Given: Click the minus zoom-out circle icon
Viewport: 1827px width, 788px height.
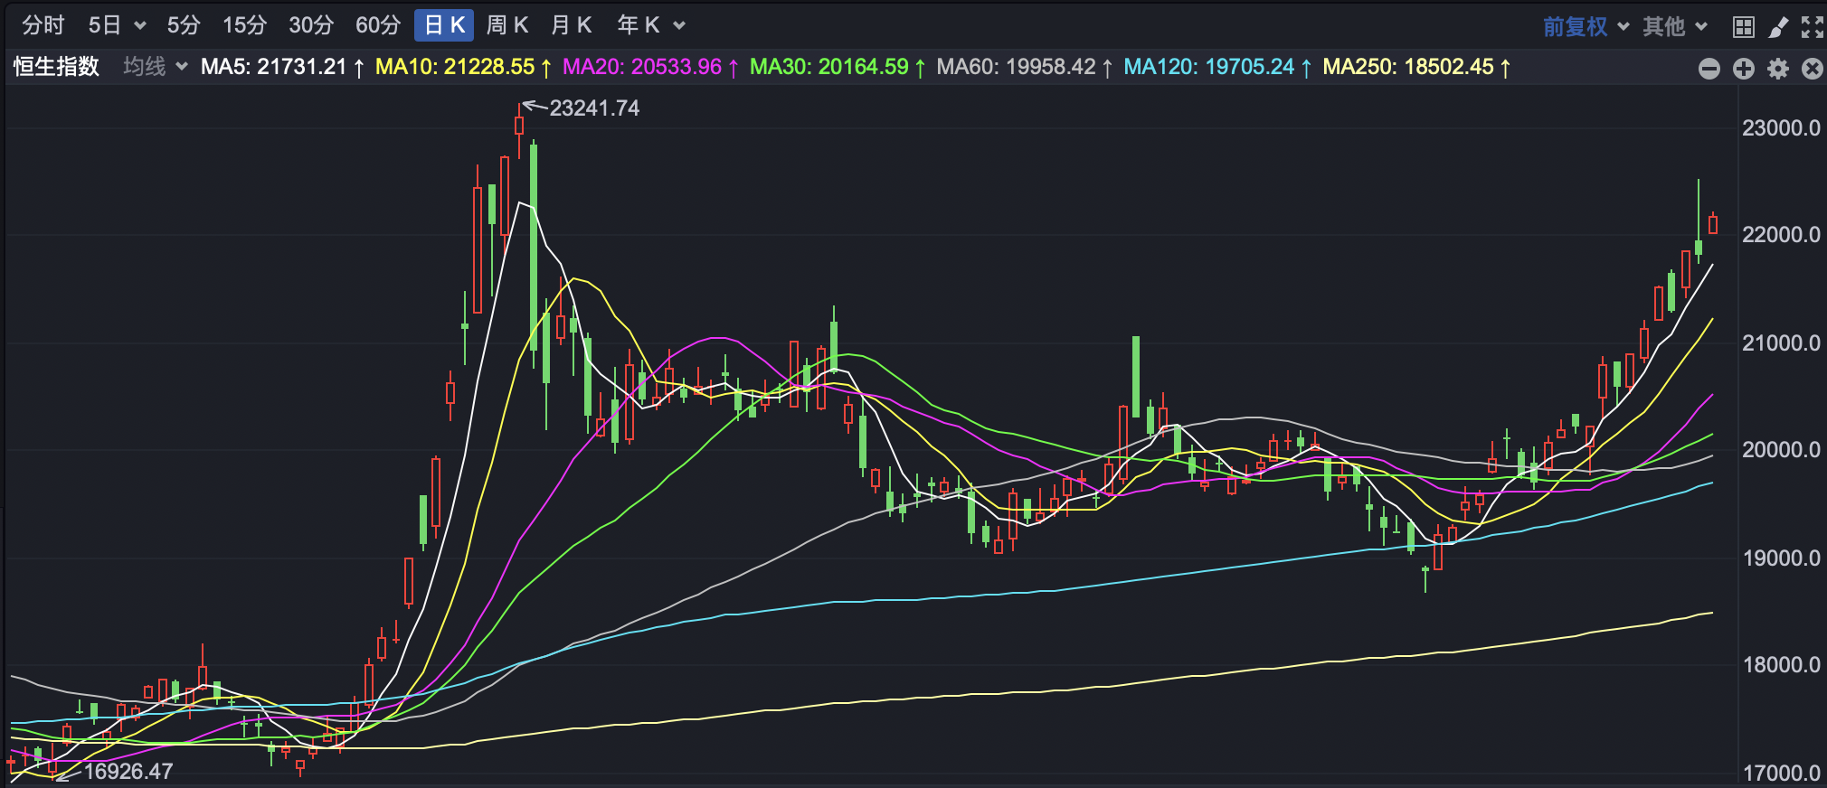Looking at the screenshot, I should (1709, 69).
